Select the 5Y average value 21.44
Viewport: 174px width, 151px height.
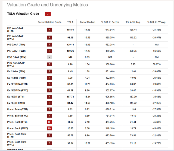[133, 122]
